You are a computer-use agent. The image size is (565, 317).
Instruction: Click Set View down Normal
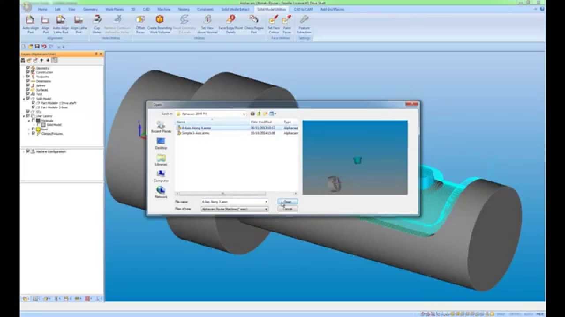[207, 24]
